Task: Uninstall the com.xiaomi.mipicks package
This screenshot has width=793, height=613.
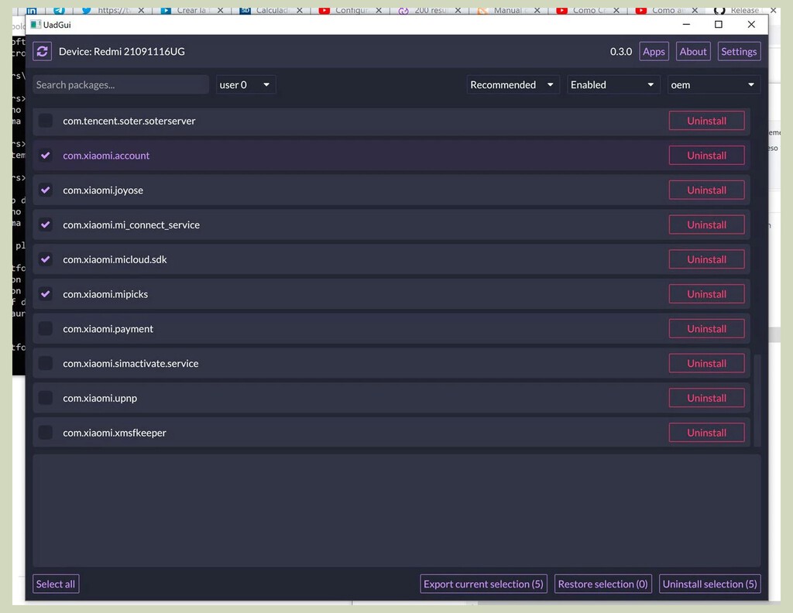Action: point(706,294)
